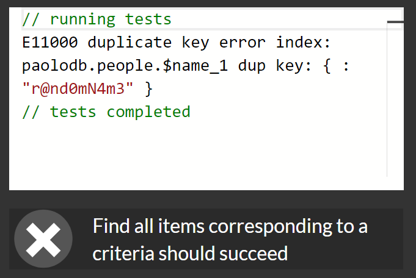
Task: Click the word "succeed" in the test description
Action: (x=254, y=254)
